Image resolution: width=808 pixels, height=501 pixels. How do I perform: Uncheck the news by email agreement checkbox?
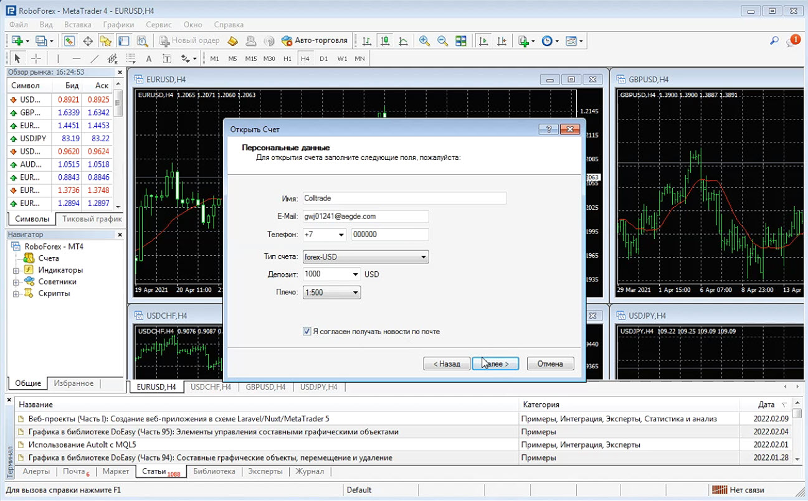pyautogui.click(x=307, y=332)
